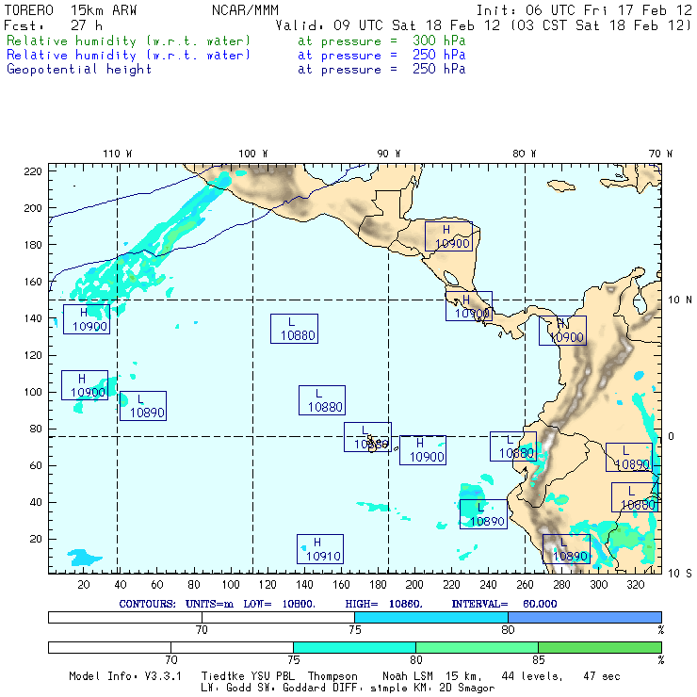Click the dark green above-85% swatch in lower bar
Screen dimensions: 697x697
click(600, 647)
